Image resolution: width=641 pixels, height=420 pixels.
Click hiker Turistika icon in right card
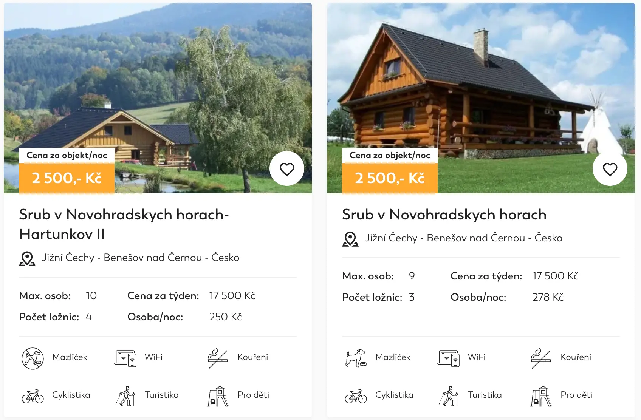(x=448, y=396)
